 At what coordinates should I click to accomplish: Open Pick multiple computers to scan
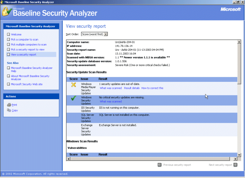pos(29,44)
